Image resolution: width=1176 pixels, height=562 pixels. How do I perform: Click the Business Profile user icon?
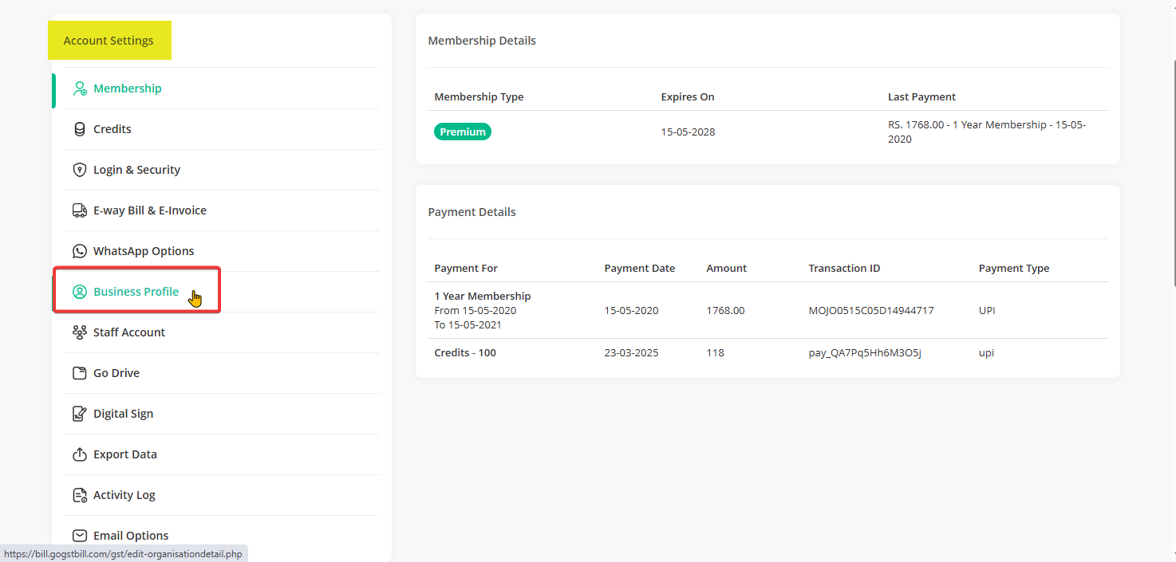80,292
